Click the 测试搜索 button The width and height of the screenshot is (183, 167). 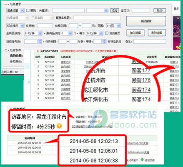[146, 21]
